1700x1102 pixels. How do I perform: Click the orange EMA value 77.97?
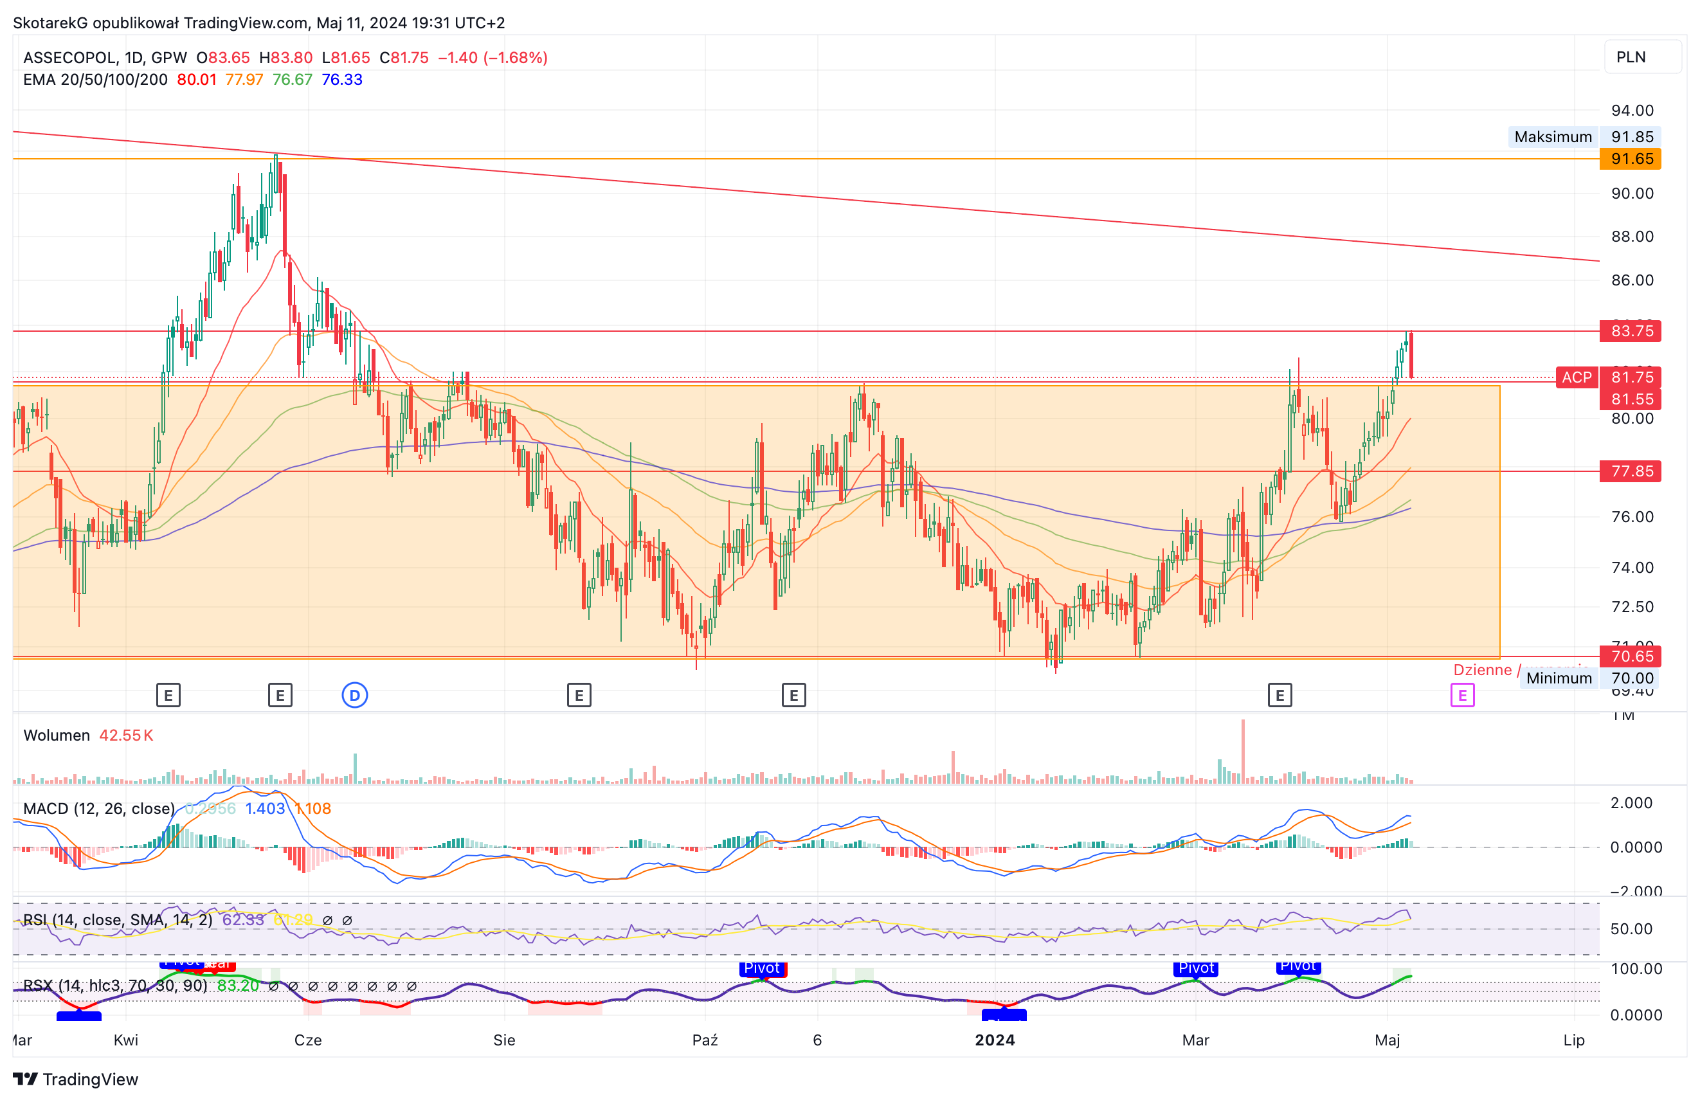(x=244, y=79)
